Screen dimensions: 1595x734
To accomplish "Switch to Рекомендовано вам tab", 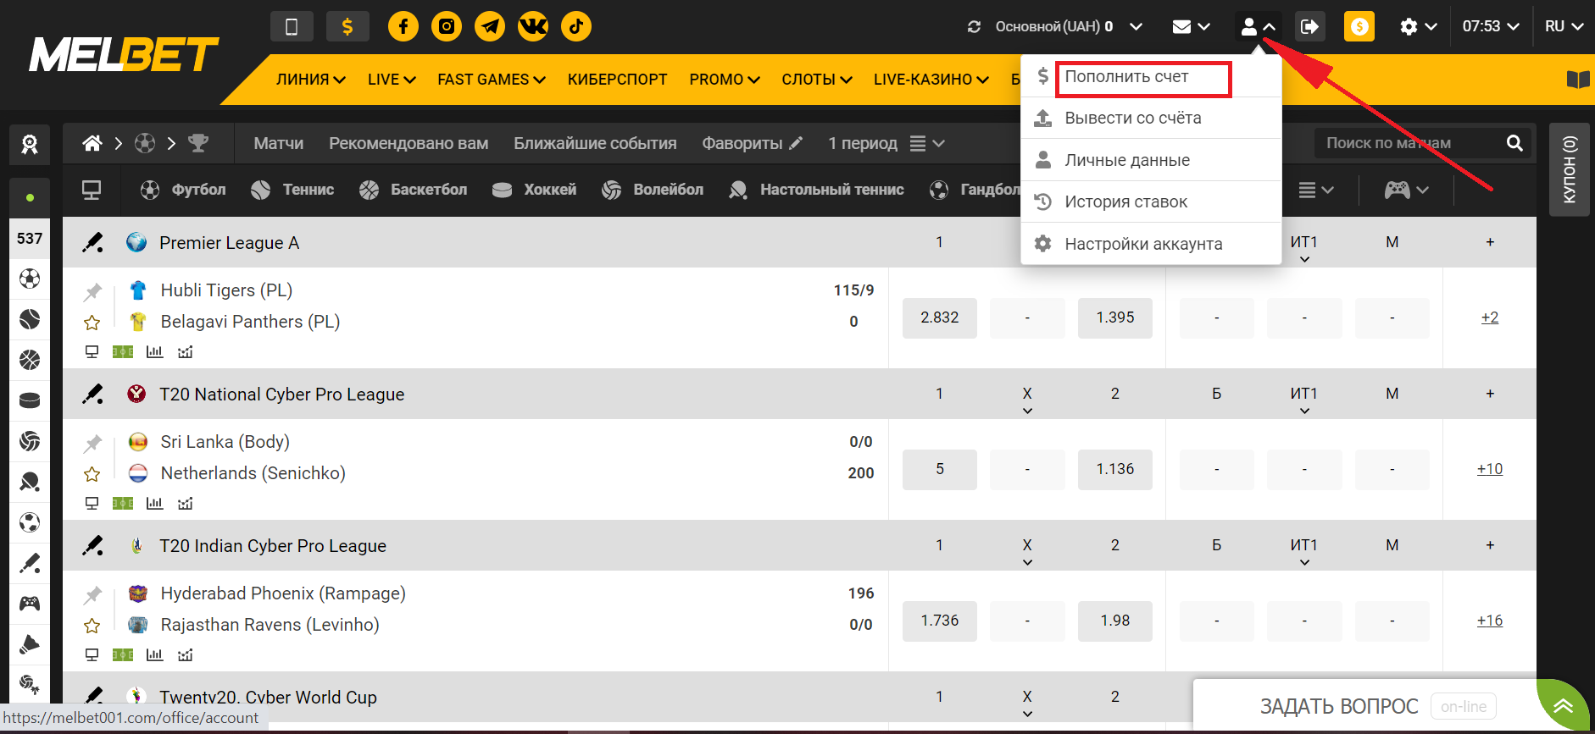I will (408, 143).
